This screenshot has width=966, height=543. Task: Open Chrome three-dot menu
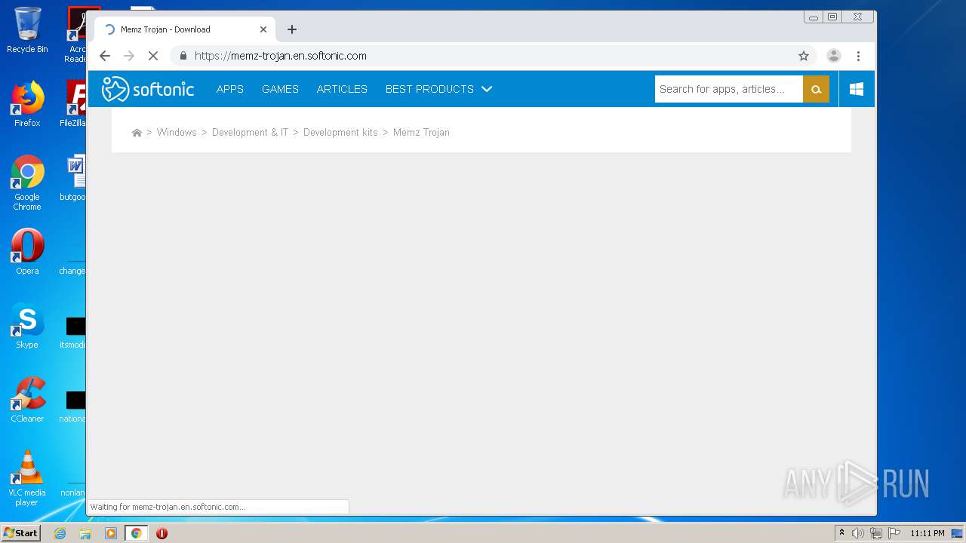click(858, 56)
